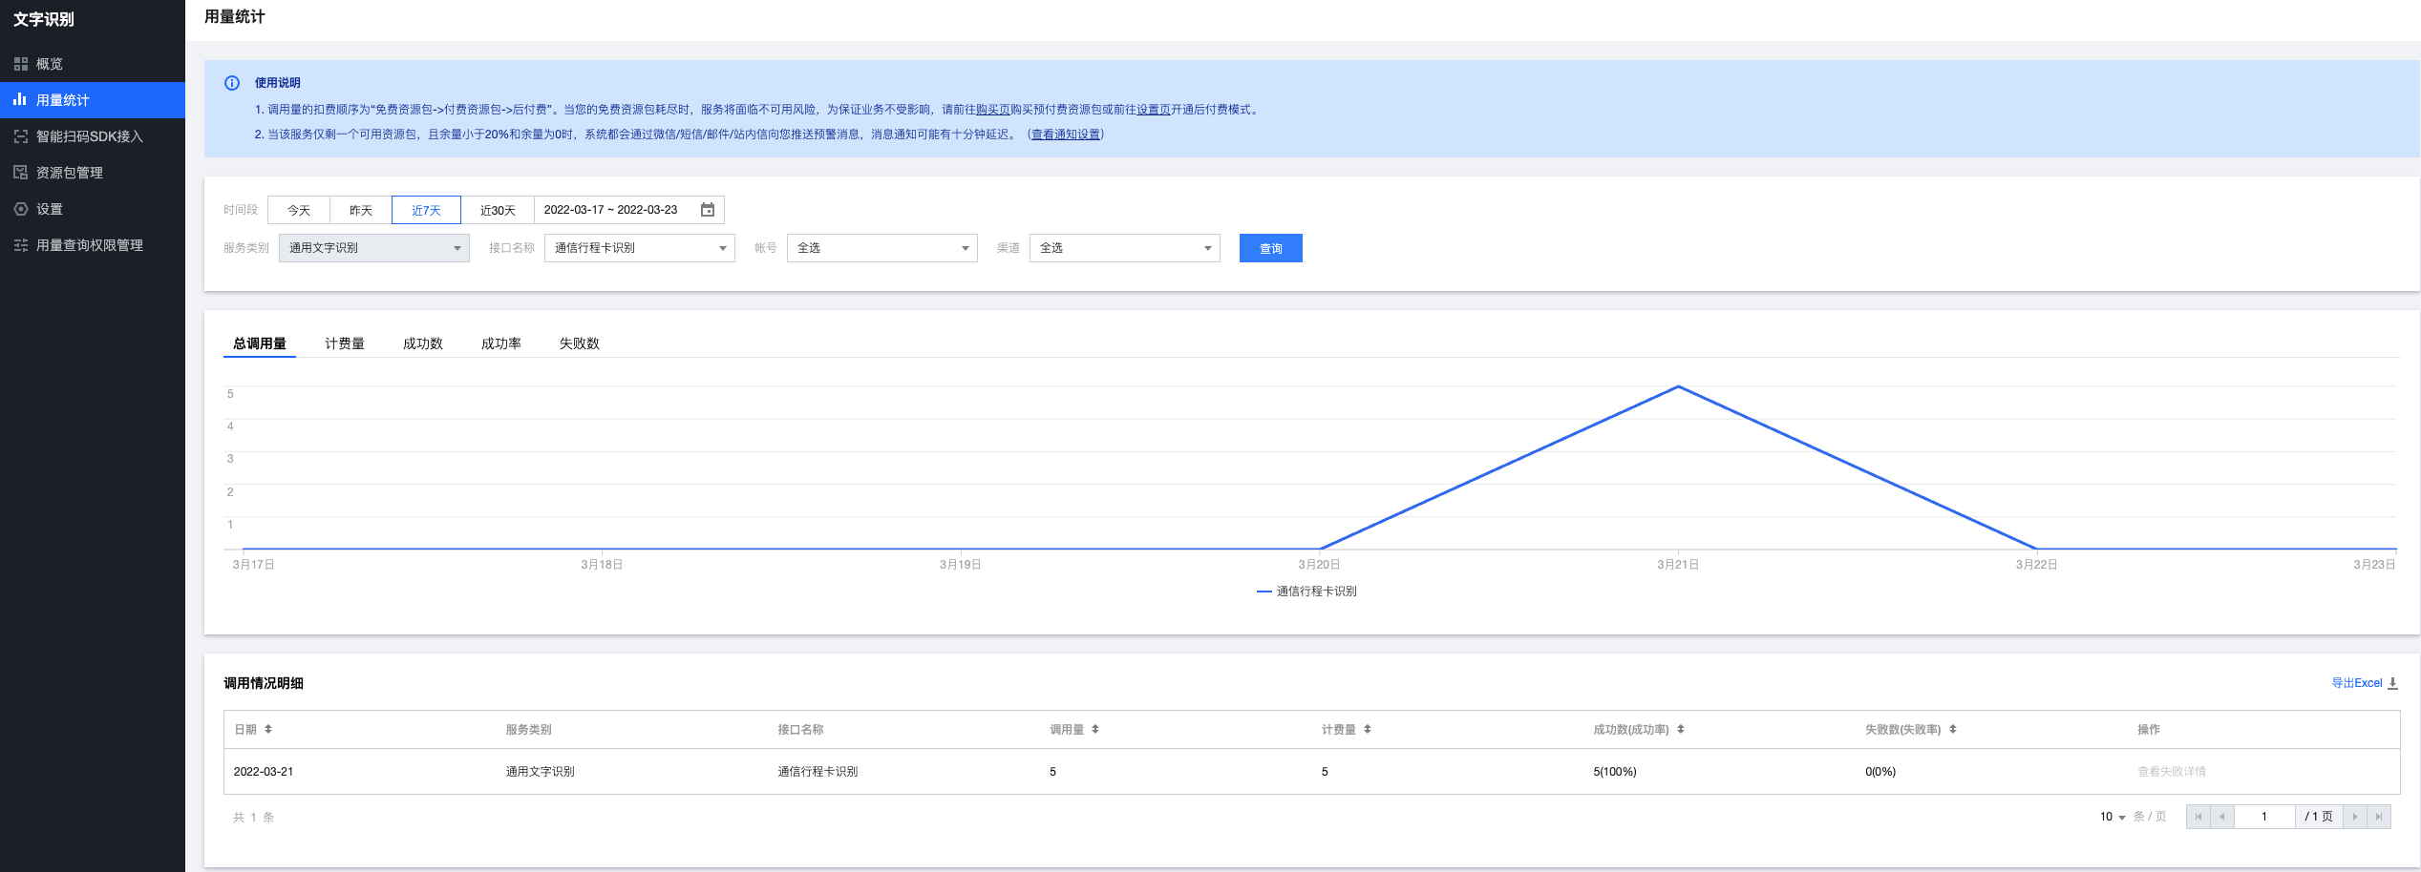Image resolution: width=2421 pixels, height=872 pixels.
Task: Open the 查看通知设置 link
Action: click(x=1066, y=135)
